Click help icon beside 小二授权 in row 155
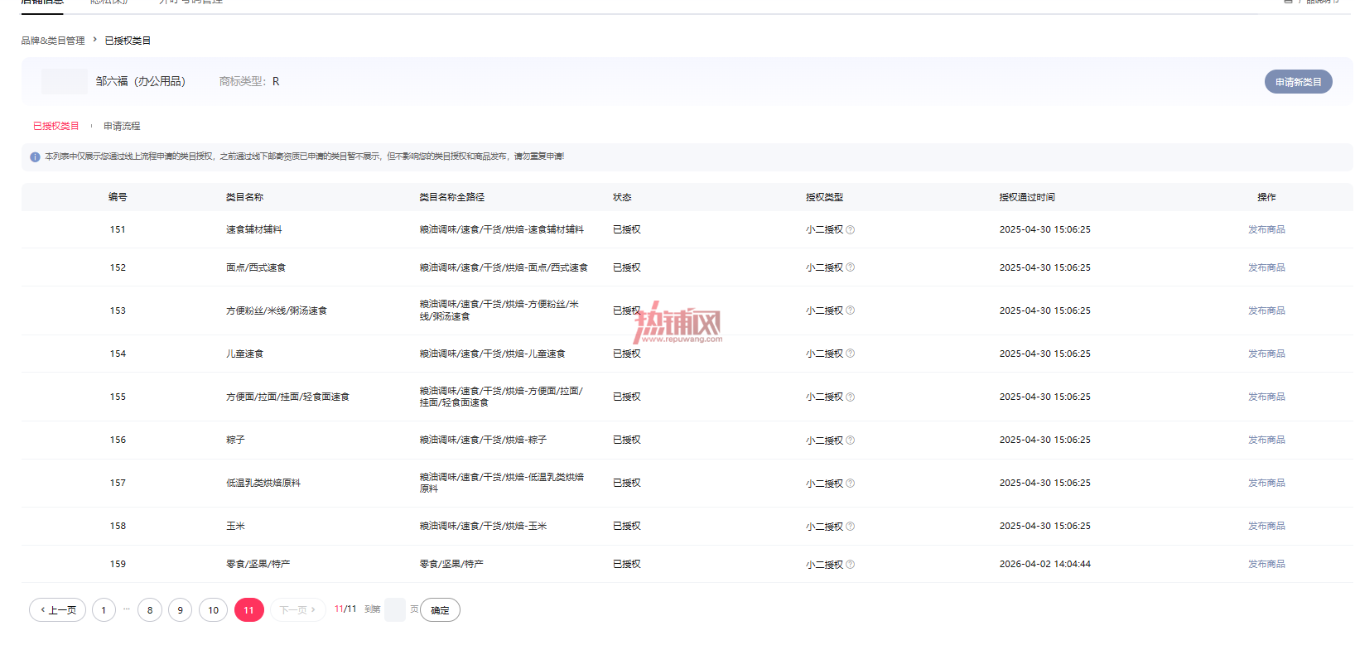Screen dimensions: 1355x645 tap(850, 397)
